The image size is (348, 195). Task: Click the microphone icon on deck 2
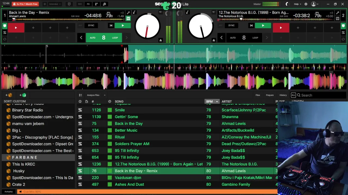coord(337,12)
